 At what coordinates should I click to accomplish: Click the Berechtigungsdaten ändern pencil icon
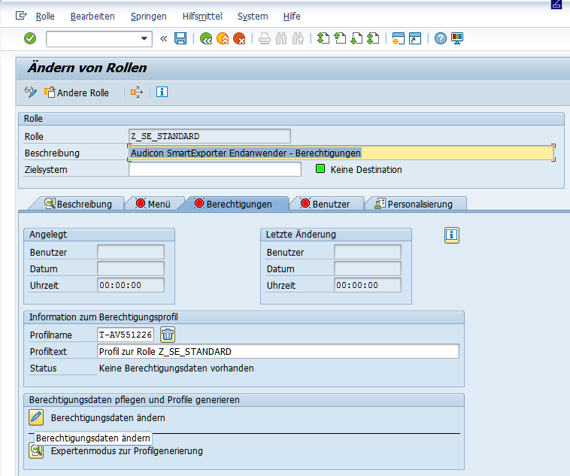(x=36, y=417)
